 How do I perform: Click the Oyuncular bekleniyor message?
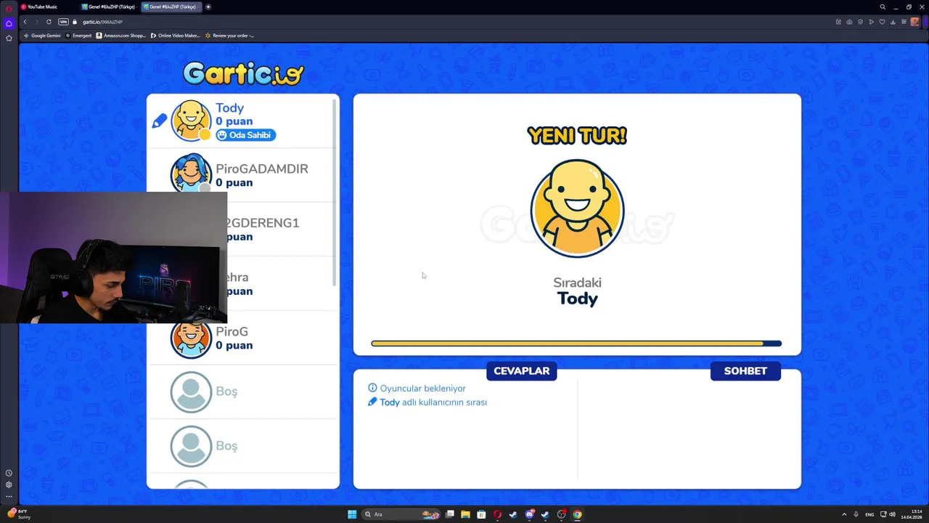pyautogui.click(x=423, y=388)
